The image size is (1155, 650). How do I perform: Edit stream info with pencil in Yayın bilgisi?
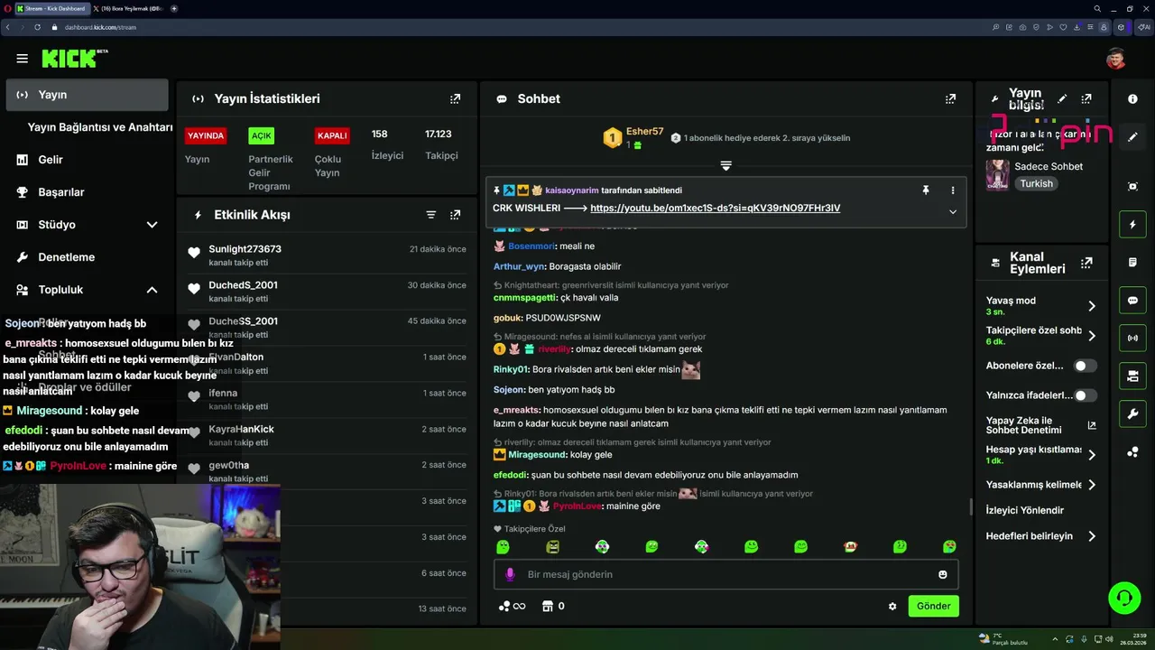(1062, 98)
